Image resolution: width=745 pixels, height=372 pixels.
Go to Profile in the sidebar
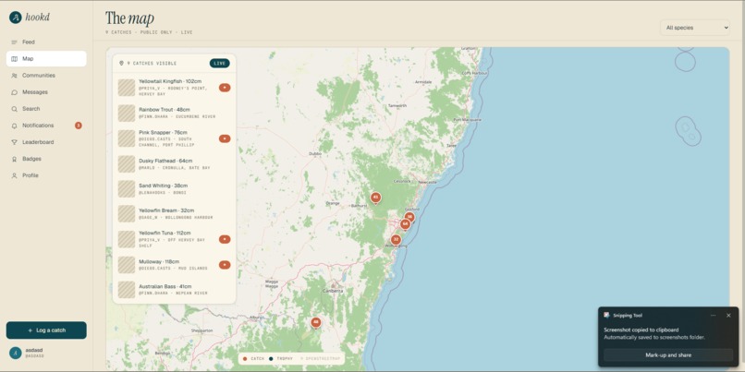tap(46, 175)
